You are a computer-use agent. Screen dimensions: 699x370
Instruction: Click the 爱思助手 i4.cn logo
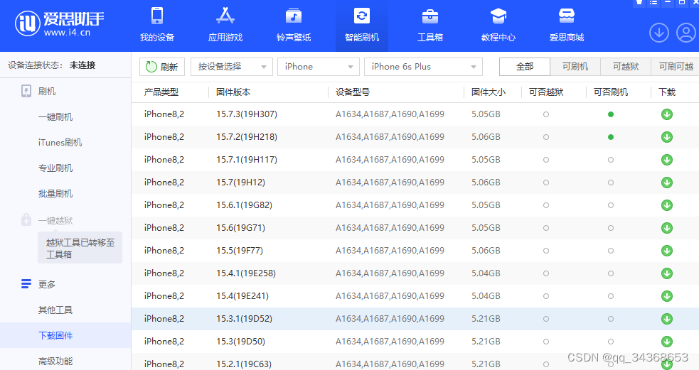click(x=59, y=23)
